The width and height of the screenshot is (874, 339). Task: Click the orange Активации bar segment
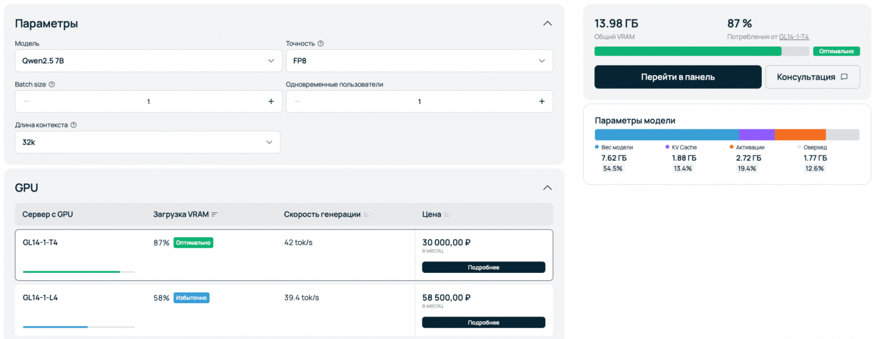click(x=800, y=134)
